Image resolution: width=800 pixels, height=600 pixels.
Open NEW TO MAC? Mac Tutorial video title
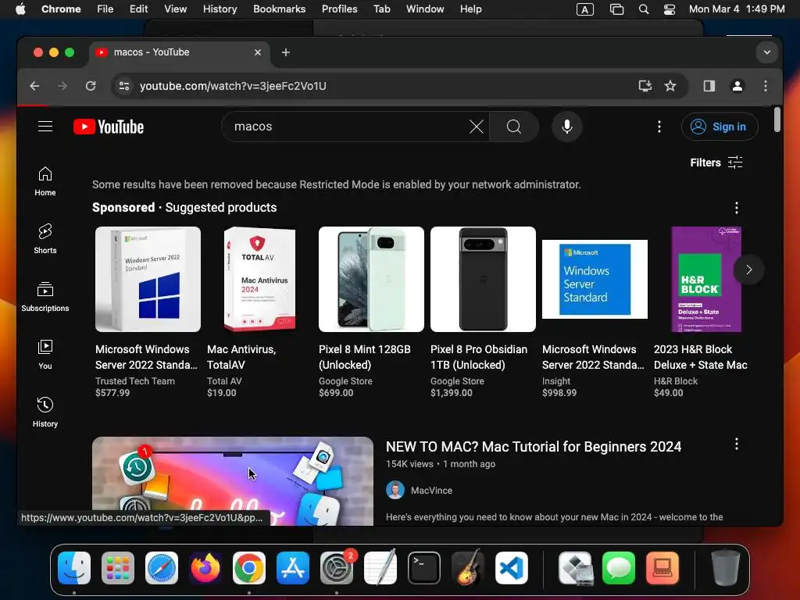tap(533, 447)
